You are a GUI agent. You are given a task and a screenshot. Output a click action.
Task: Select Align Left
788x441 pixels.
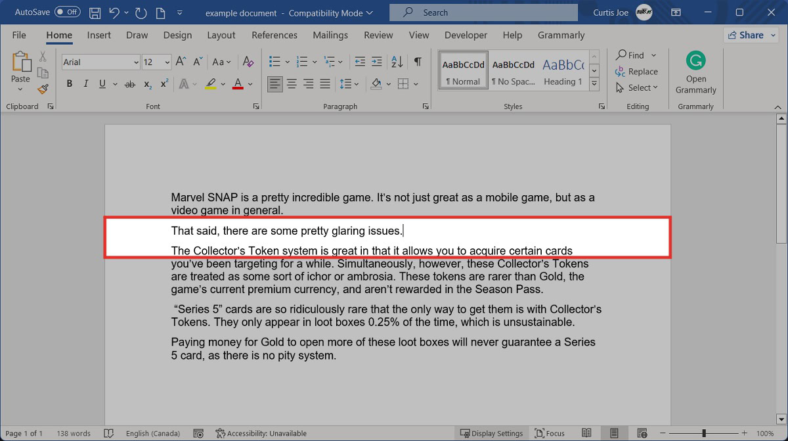(x=275, y=84)
